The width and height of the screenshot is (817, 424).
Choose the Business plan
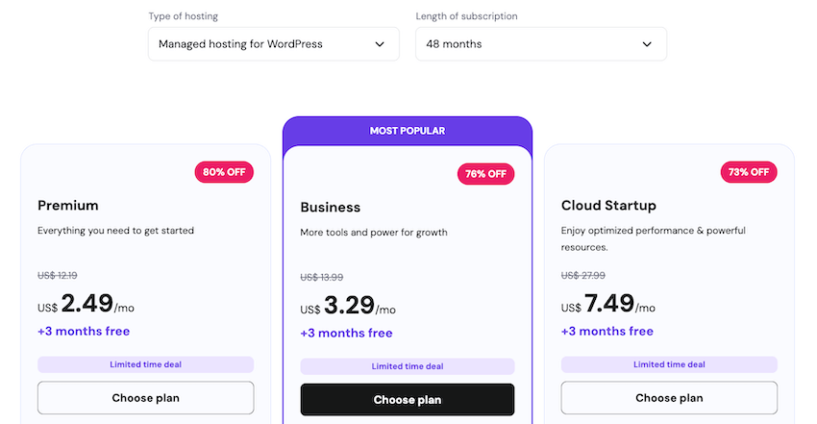[407, 400]
